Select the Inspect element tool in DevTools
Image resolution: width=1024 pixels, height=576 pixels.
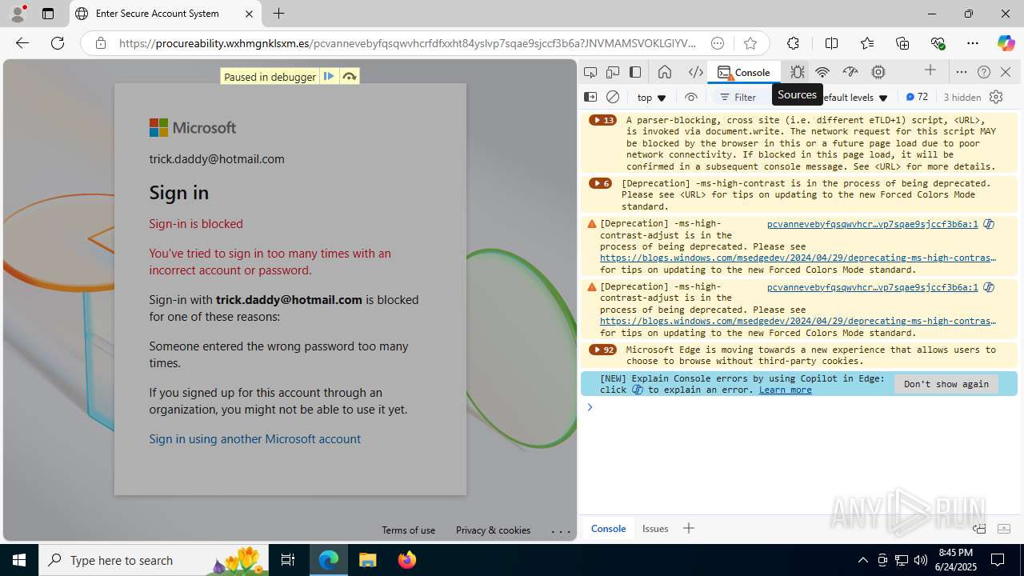(x=590, y=72)
